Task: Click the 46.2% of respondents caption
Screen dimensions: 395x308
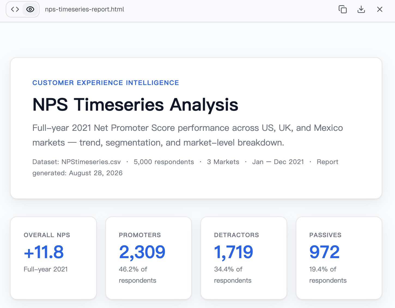Action: coord(138,275)
